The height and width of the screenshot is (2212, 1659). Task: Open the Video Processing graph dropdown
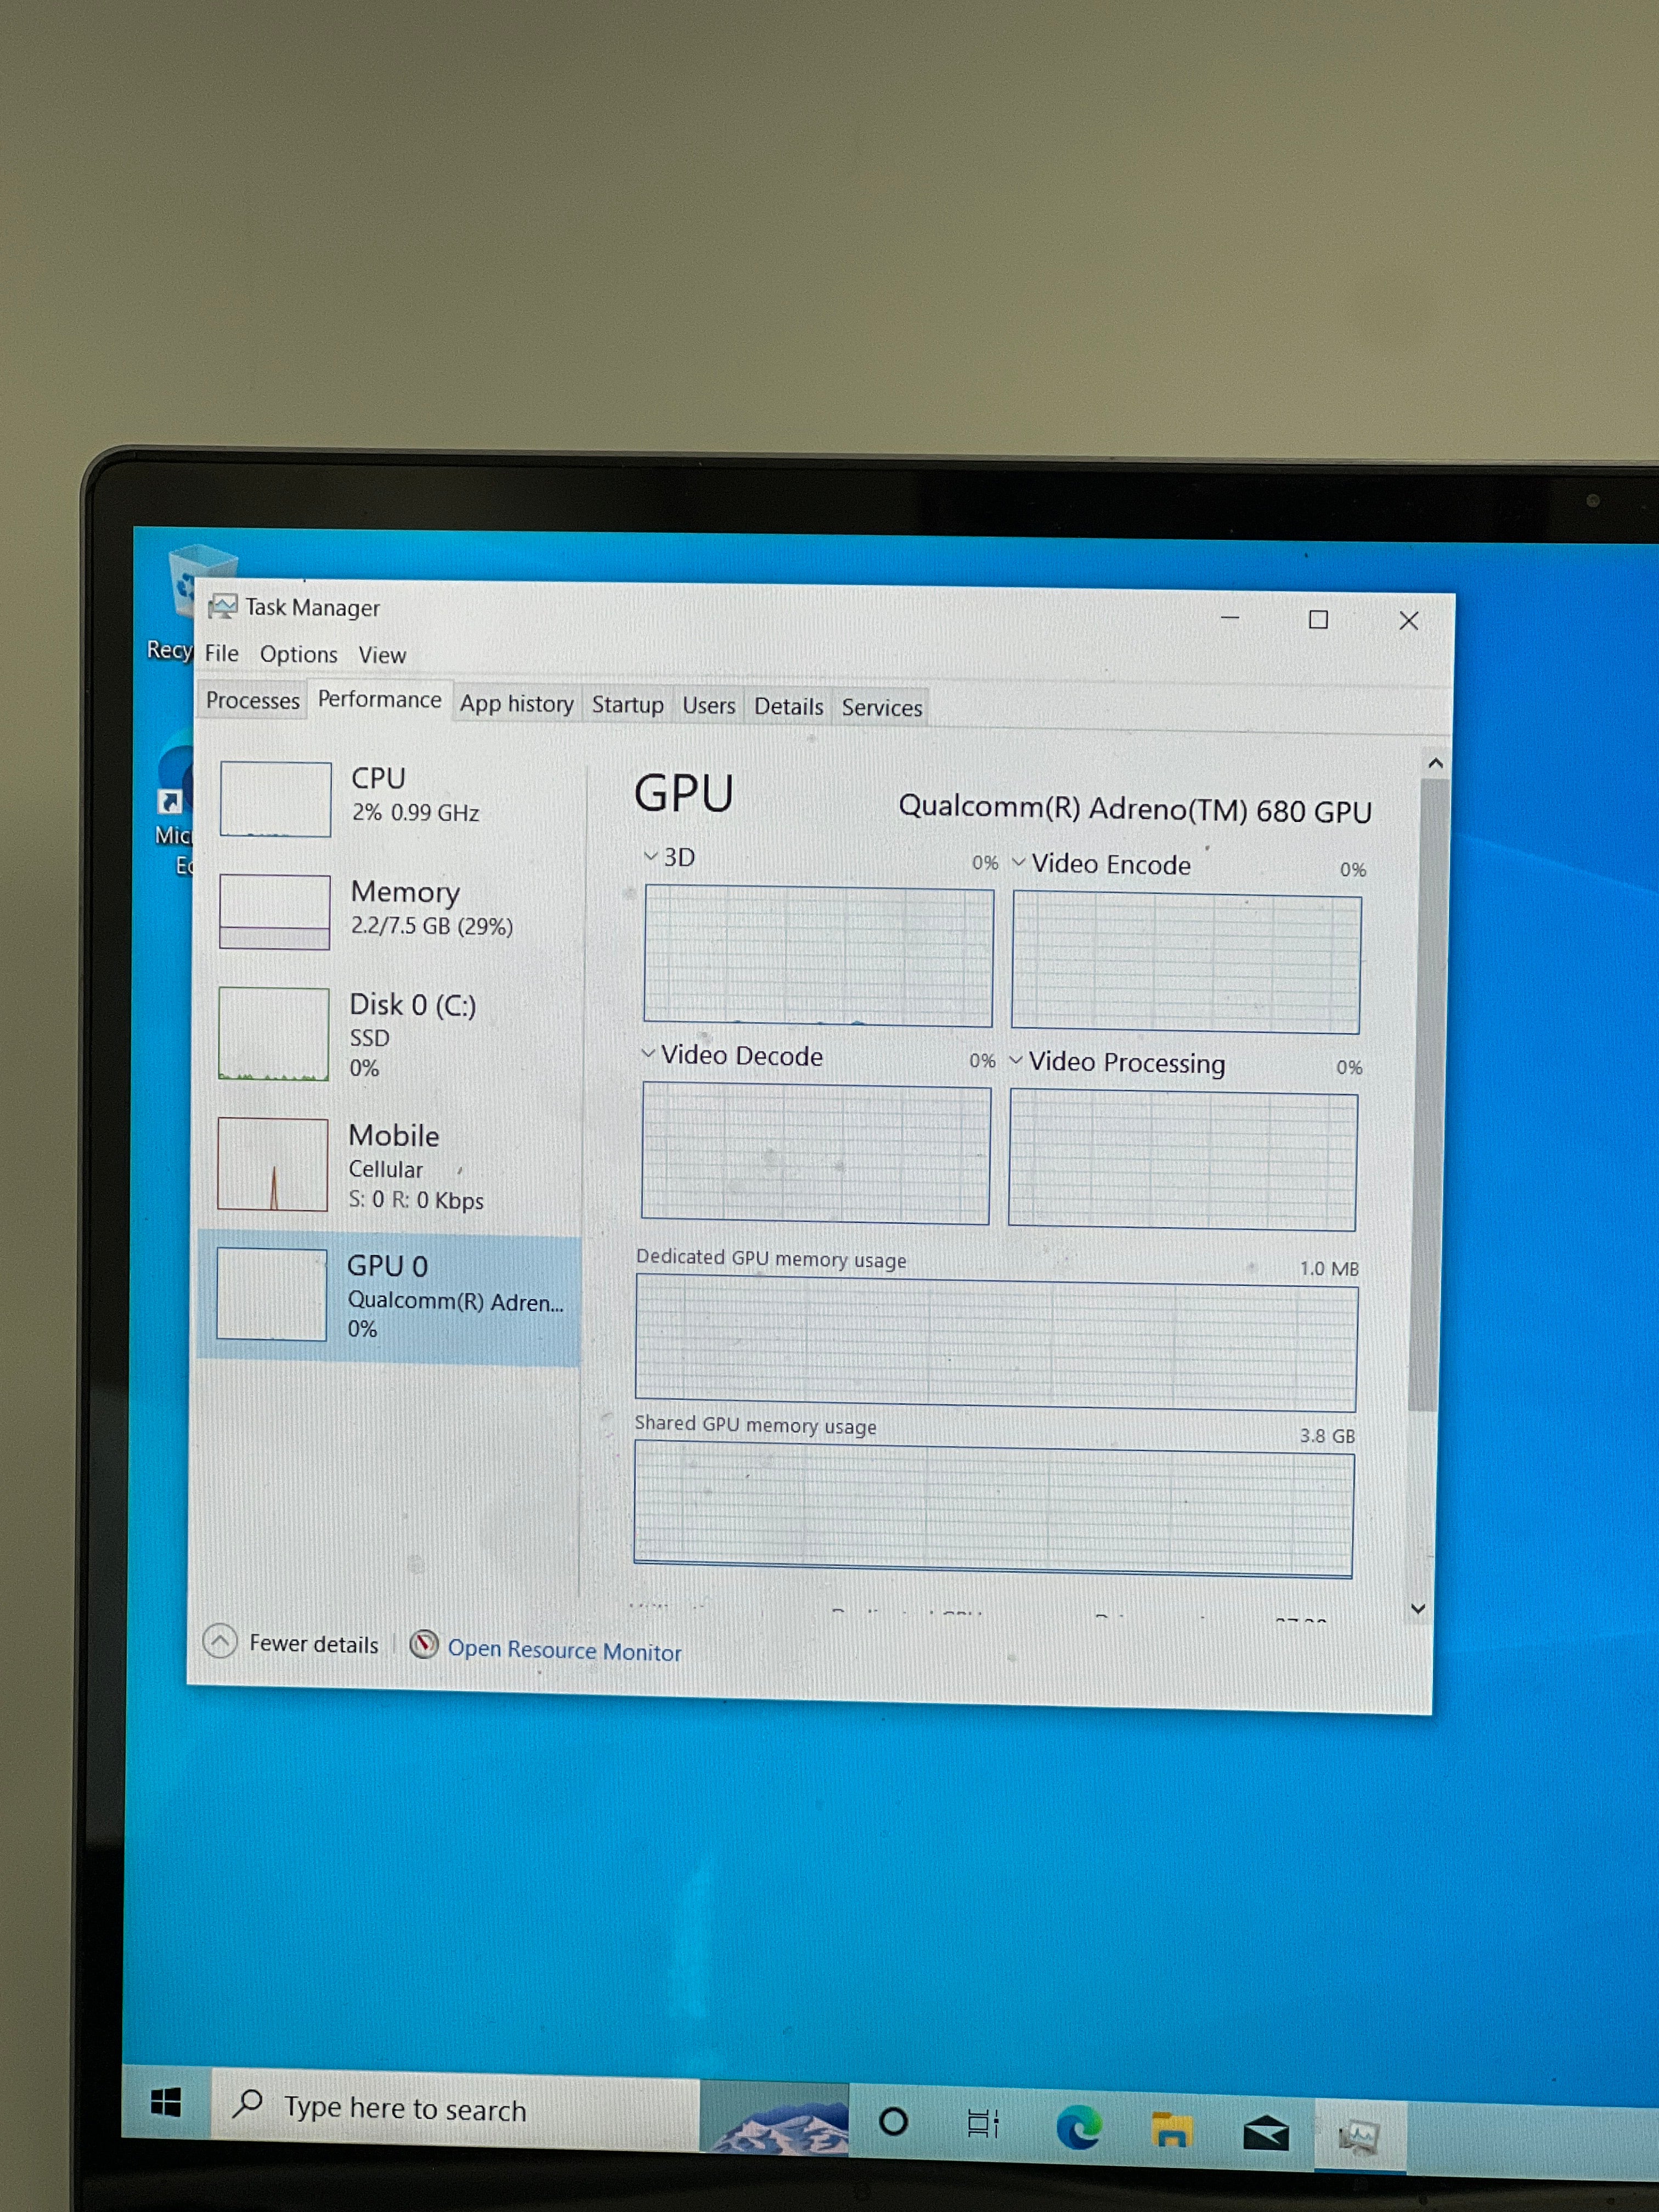tap(1016, 1059)
